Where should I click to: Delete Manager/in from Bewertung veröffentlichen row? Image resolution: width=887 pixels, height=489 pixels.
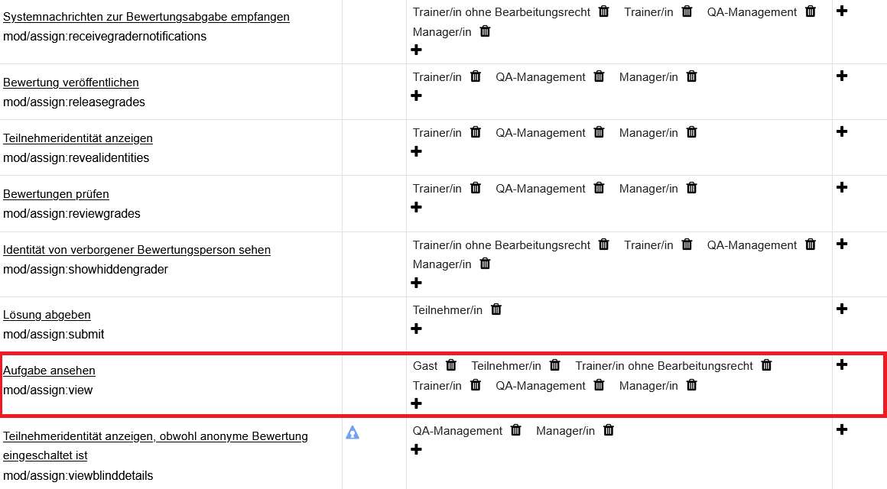[x=692, y=76]
